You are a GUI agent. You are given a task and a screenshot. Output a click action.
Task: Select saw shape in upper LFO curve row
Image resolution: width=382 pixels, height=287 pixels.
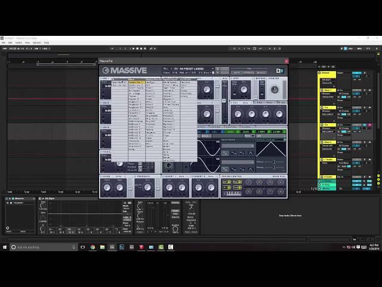233,153
